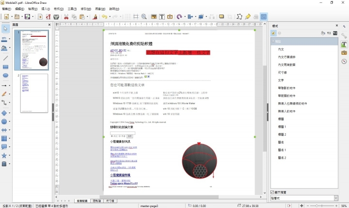Pick the Rectangle shape tool
Image resolution: width=349 pixels, height=208 pixels.
(x=5, y=67)
